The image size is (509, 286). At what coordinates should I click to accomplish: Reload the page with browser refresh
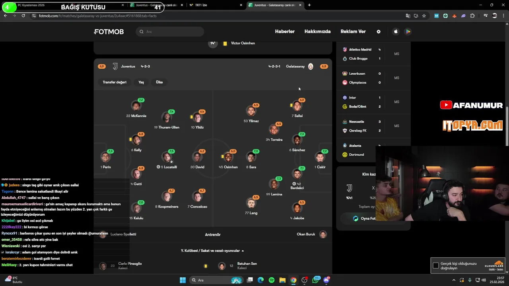point(23,15)
